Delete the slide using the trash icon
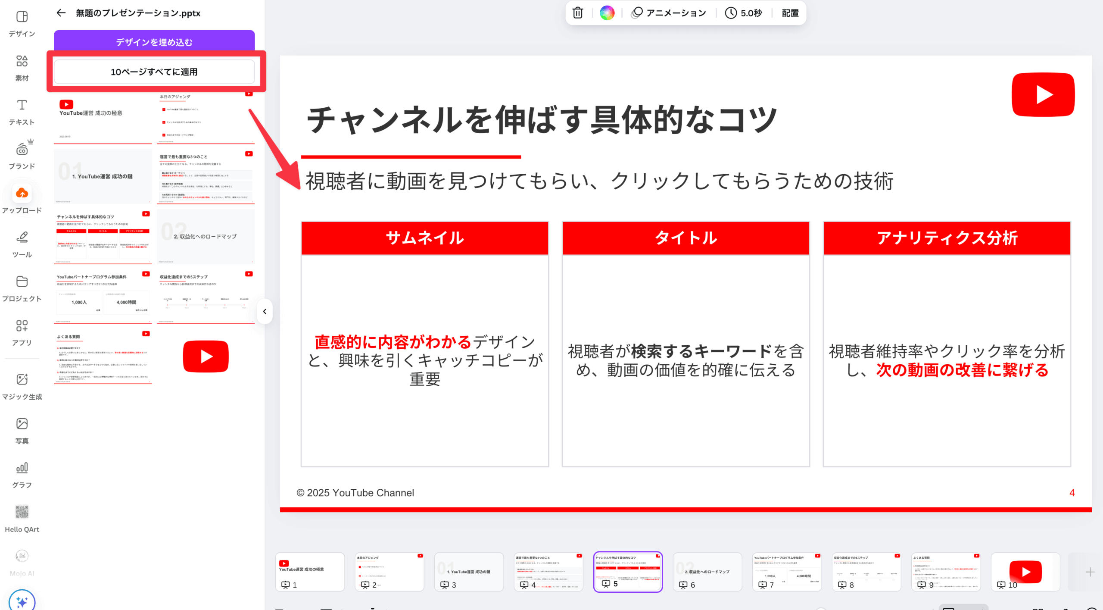 pos(577,13)
